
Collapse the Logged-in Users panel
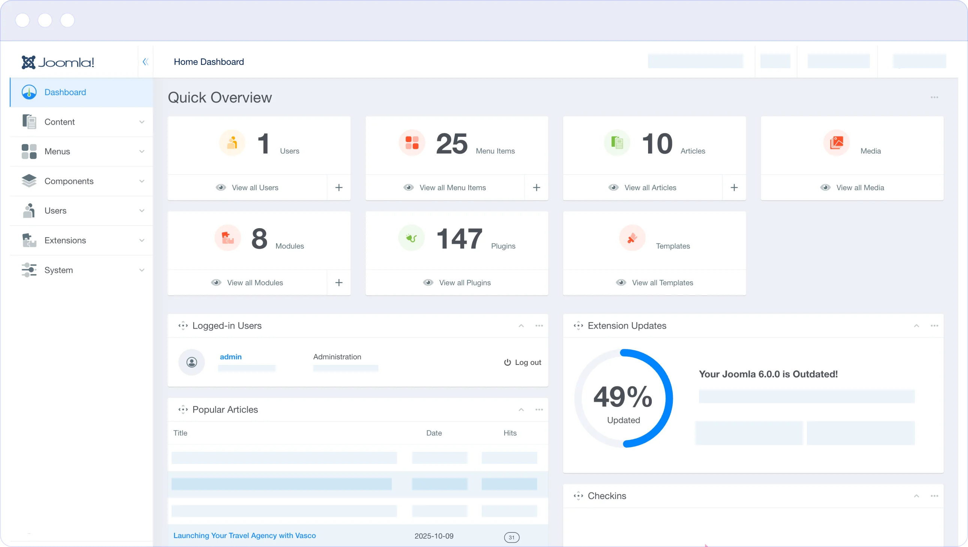521,326
